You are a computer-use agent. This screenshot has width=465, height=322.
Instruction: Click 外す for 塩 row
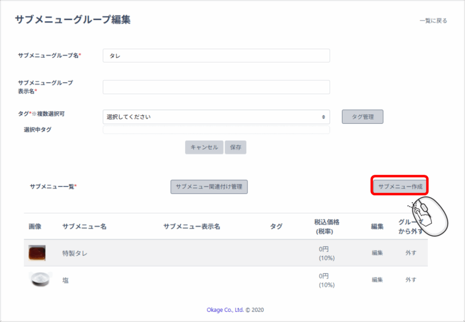click(411, 280)
